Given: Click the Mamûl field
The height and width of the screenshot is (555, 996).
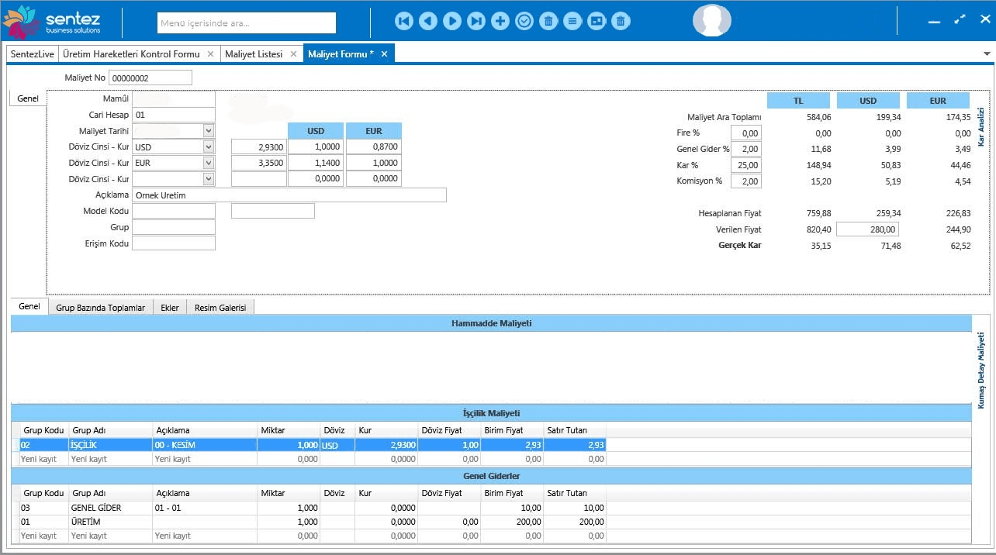Looking at the screenshot, I should (173, 98).
